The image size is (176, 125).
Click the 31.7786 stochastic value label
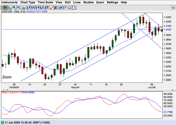pos(168,112)
